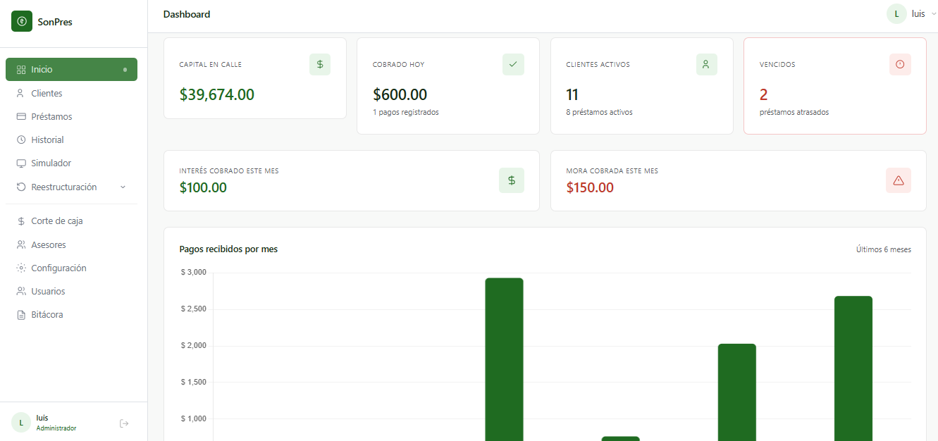Click the Simulador monitor icon

coord(21,163)
